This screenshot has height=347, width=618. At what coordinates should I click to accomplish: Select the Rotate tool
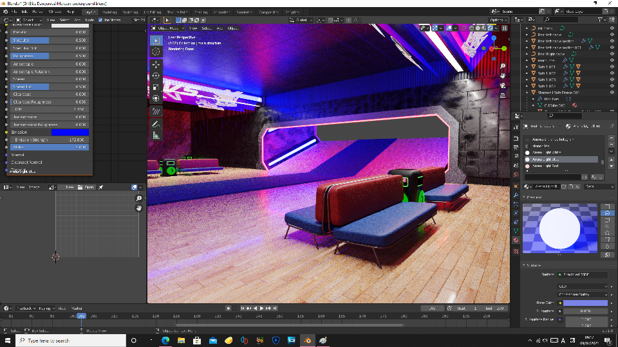156,76
